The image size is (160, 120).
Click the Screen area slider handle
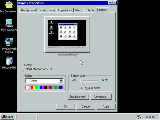[82, 81]
